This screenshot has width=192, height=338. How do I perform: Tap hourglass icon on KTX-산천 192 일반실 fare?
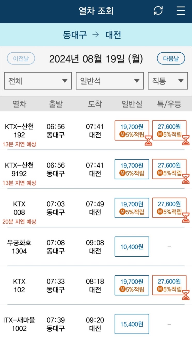[x=148, y=140]
